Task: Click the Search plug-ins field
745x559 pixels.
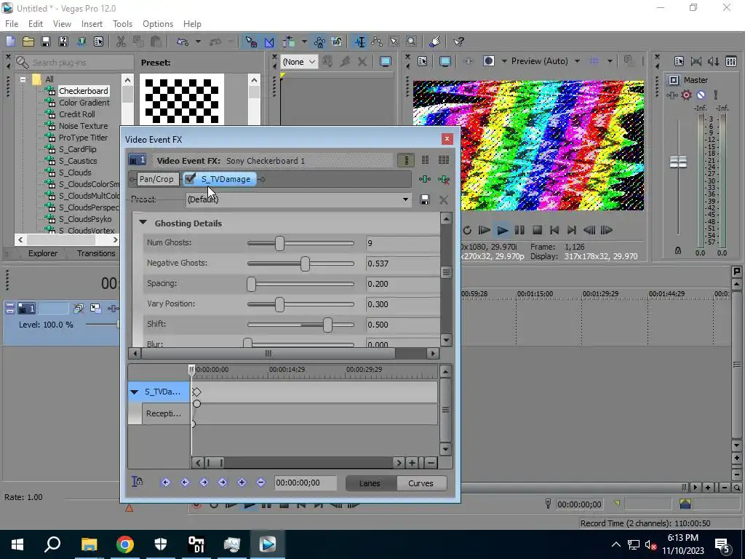Action: [75, 63]
